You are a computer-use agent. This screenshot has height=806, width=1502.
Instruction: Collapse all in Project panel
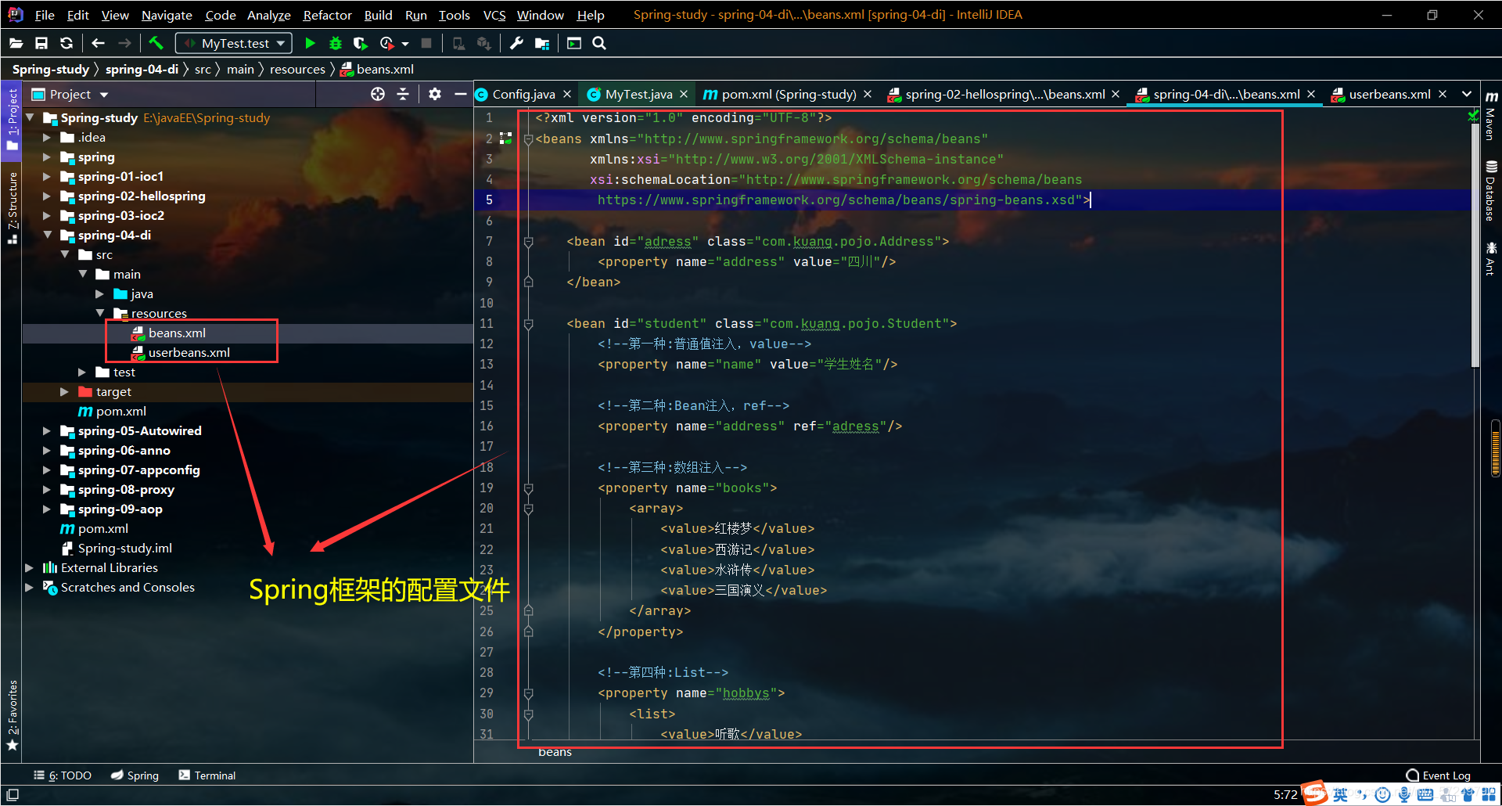pos(403,94)
